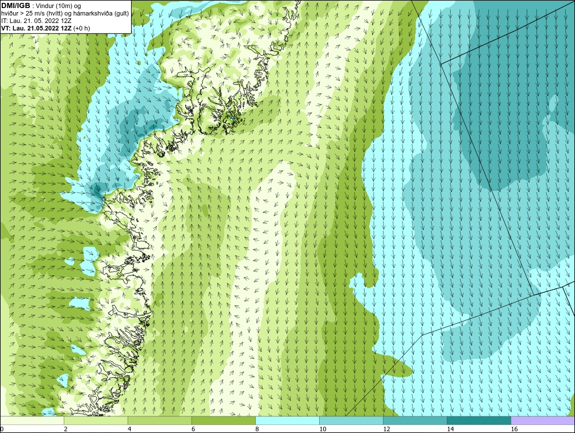This screenshot has height=433, width=575.
Task: Click the legend label '16'
Action: coord(514,429)
